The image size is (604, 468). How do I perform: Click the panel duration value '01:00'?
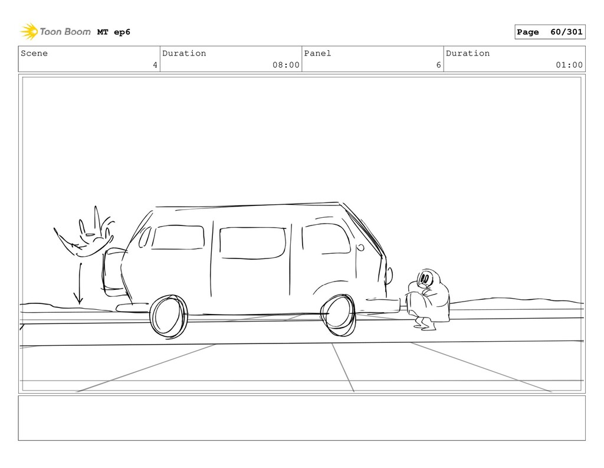point(569,65)
